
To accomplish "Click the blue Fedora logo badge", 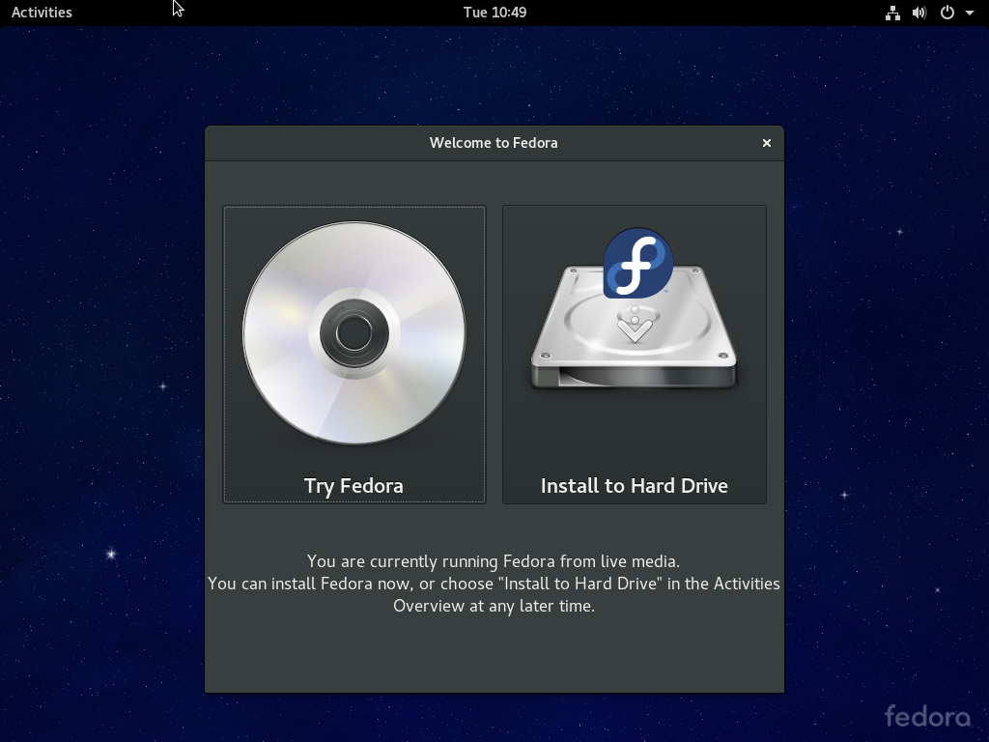I will [x=637, y=263].
